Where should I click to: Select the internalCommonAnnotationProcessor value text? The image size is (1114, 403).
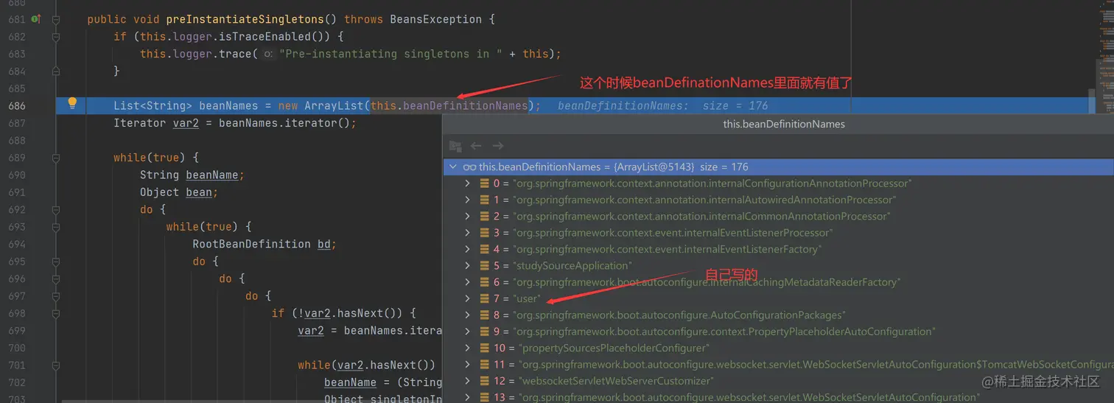click(x=702, y=217)
